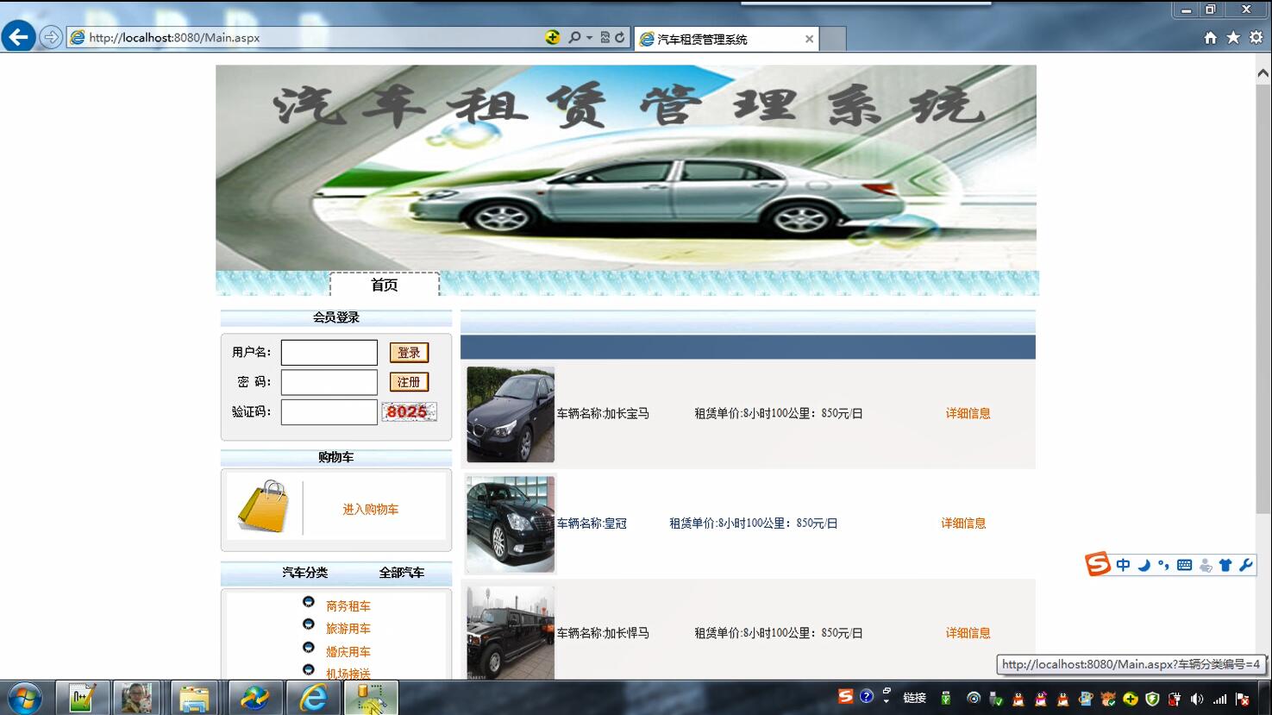The width and height of the screenshot is (1272, 715).
Task: Close the 汽车租赁管理系统 tab
Action: [x=809, y=39]
